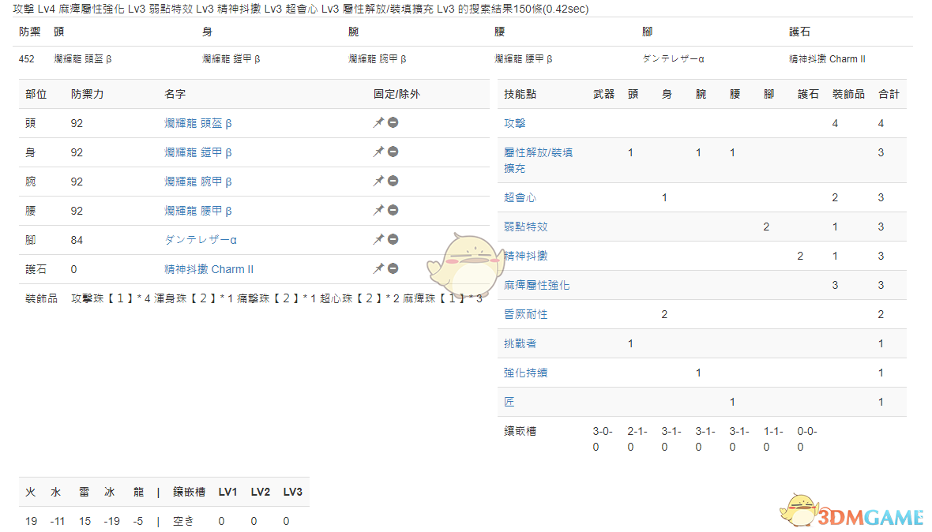Click defense value 84 in 腳 row

tap(77, 240)
